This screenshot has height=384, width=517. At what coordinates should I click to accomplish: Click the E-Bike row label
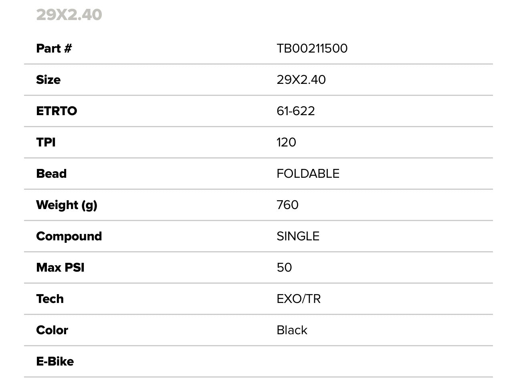[x=55, y=362]
